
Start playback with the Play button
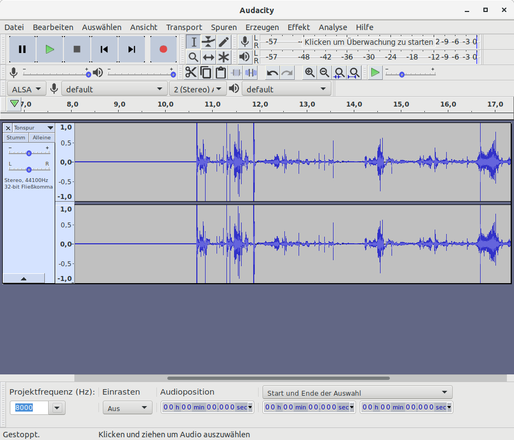click(x=50, y=49)
